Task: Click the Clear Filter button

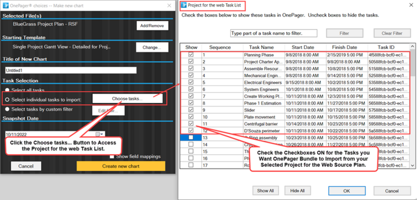Action: click(392, 33)
